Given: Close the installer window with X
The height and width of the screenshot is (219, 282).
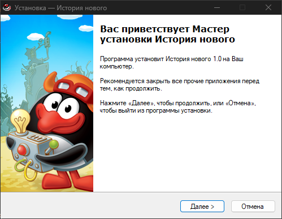Looking at the screenshot, I should tap(268, 7).
